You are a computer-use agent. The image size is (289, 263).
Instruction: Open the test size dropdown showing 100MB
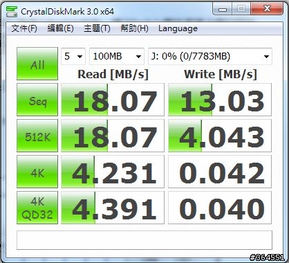[117, 56]
